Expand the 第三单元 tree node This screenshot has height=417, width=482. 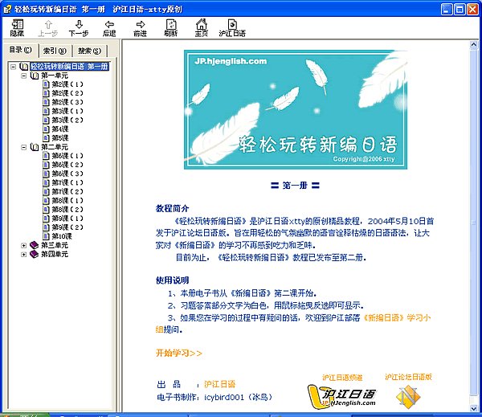[x=23, y=245]
